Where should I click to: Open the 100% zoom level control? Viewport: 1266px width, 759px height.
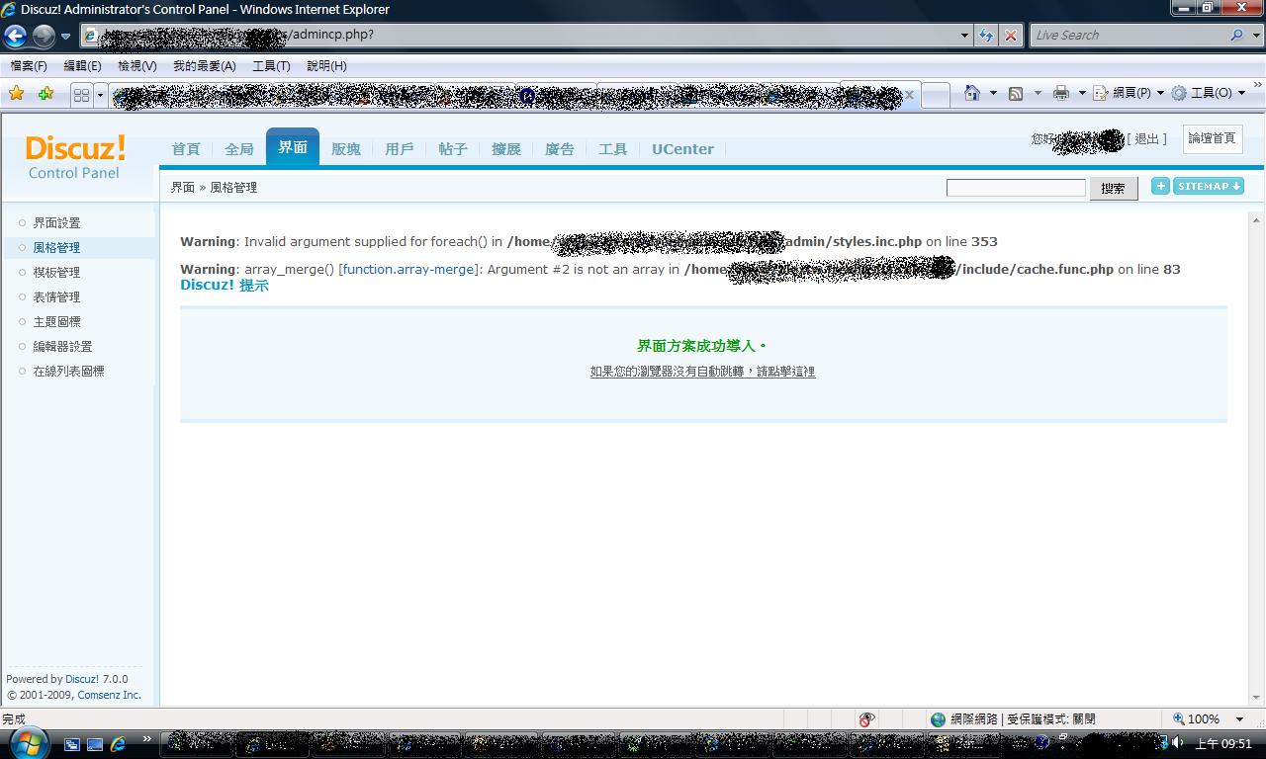(1209, 718)
